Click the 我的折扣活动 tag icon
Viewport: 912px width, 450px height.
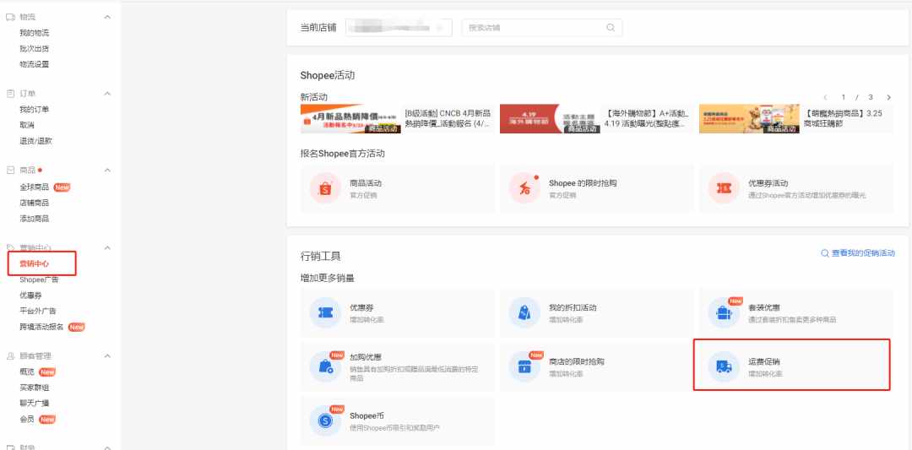pyautogui.click(x=524, y=312)
